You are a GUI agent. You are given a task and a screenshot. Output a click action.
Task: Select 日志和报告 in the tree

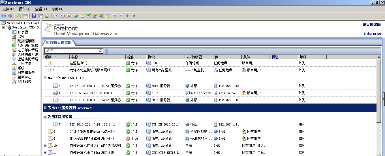tap(26, 72)
